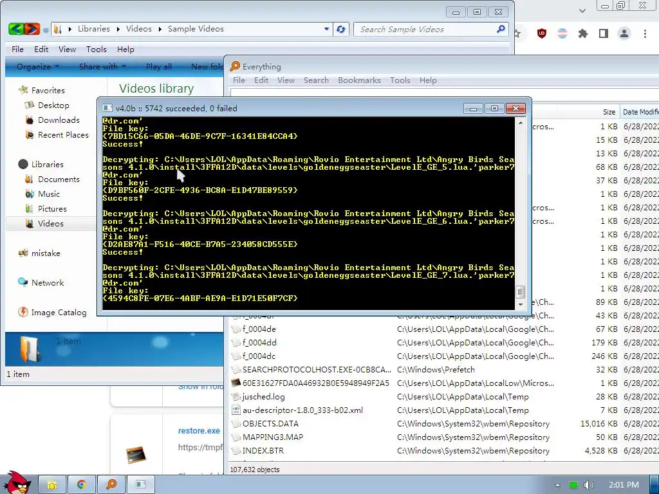Open the Organize dropdown in Explorer toolbar
The image size is (659, 494).
[x=38, y=66]
